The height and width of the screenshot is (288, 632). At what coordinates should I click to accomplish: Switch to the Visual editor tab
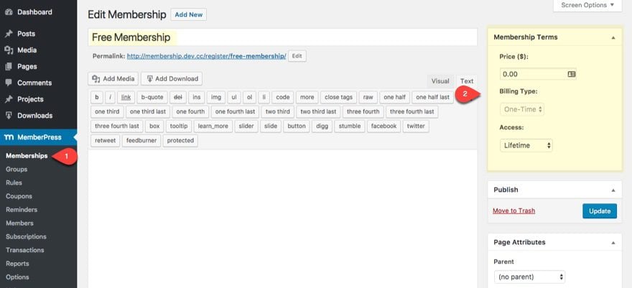click(440, 81)
